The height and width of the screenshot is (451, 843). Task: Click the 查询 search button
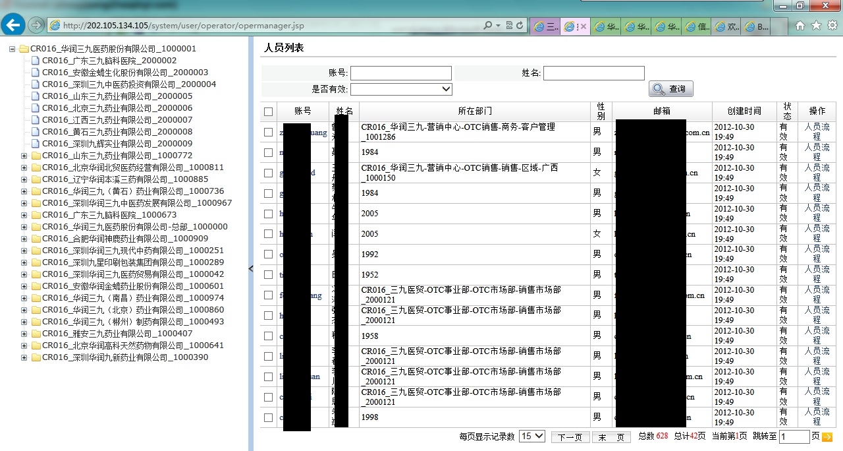tap(671, 89)
